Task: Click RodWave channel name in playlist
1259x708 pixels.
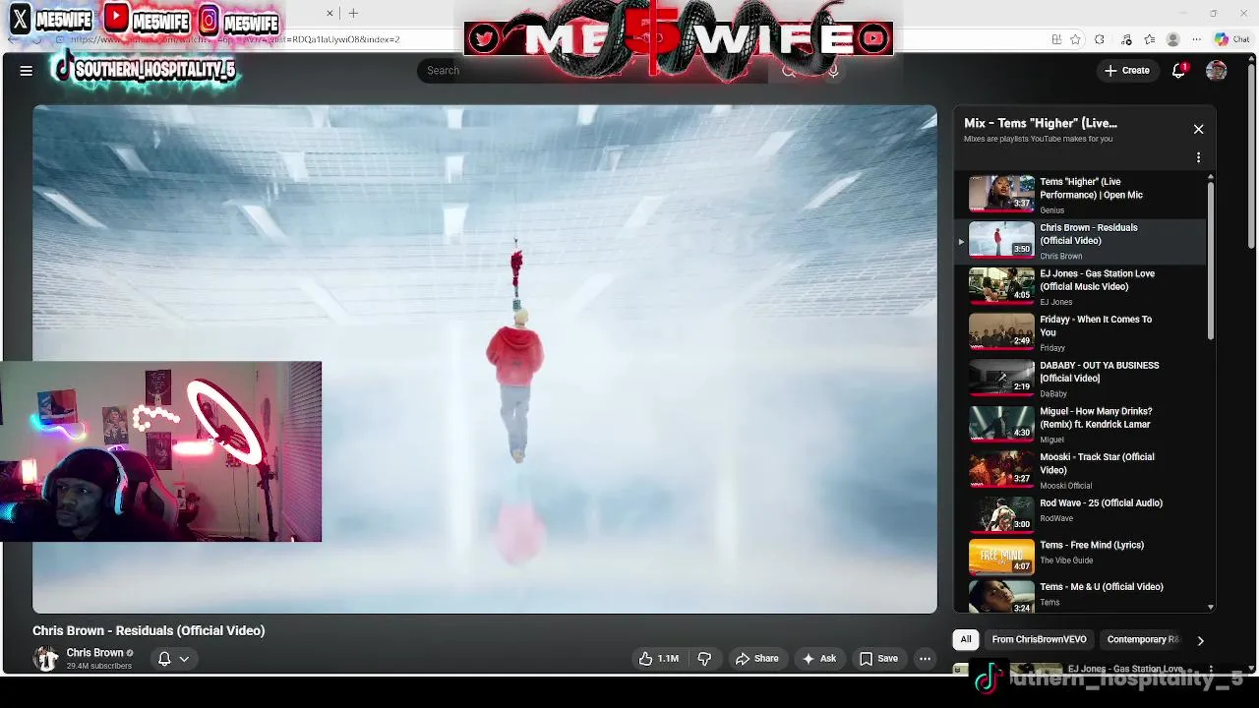Action: click(x=1056, y=518)
